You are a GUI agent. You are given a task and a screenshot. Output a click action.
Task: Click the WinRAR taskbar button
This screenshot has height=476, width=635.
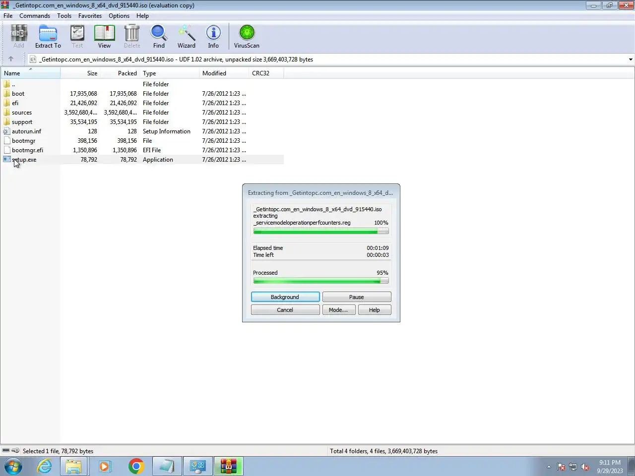229,466
